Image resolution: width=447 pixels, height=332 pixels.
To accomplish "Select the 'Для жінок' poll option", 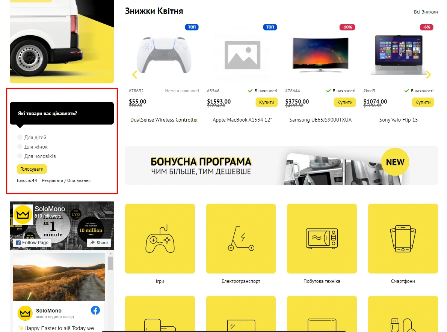I will 20,147.
